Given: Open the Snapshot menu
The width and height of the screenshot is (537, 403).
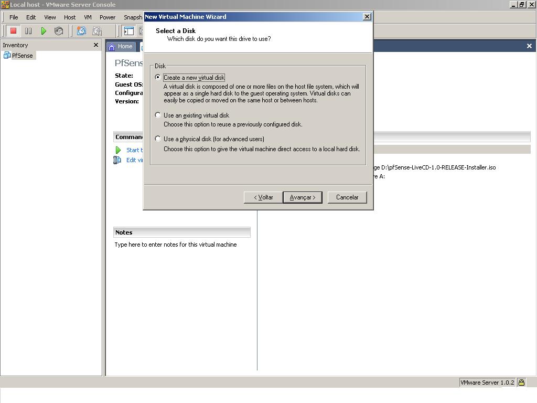Looking at the screenshot, I should [133, 17].
